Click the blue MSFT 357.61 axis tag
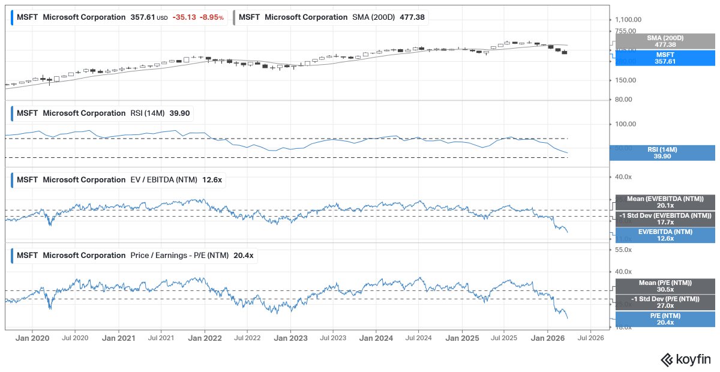 665,58
